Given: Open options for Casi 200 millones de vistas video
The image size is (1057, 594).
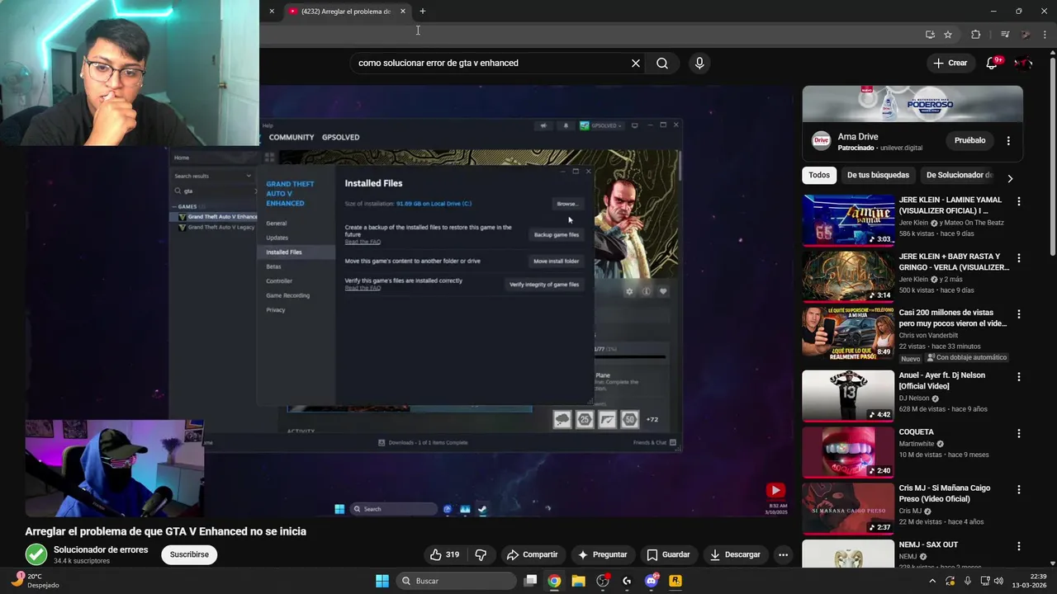Looking at the screenshot, I should coord(1018,314).
